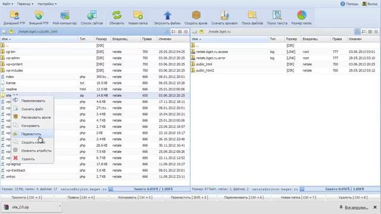Image resolution: width=381 pixels, height=214 pixels.
Task: Click the left panel disk usage bar
Action: [149, 189]
